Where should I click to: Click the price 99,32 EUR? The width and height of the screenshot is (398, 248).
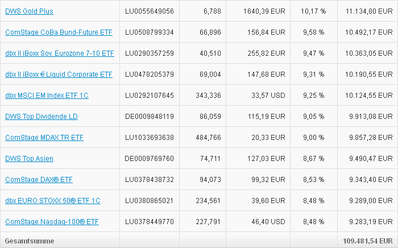pos(268,180)
